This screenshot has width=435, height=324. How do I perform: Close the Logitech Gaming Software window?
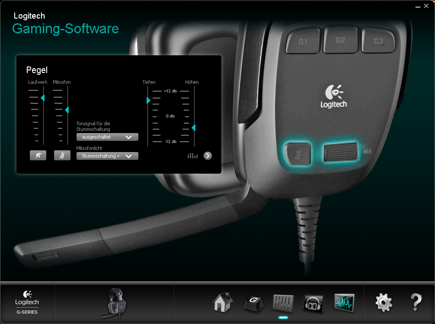(x=426, y=6)
